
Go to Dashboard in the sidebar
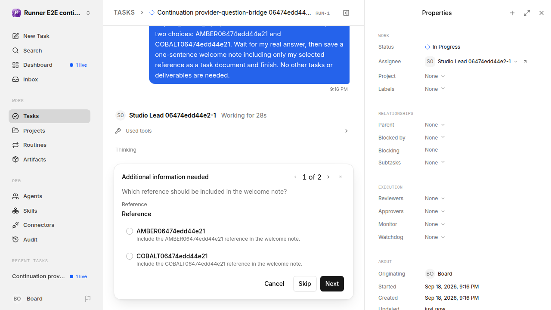[x=50, y=65]
